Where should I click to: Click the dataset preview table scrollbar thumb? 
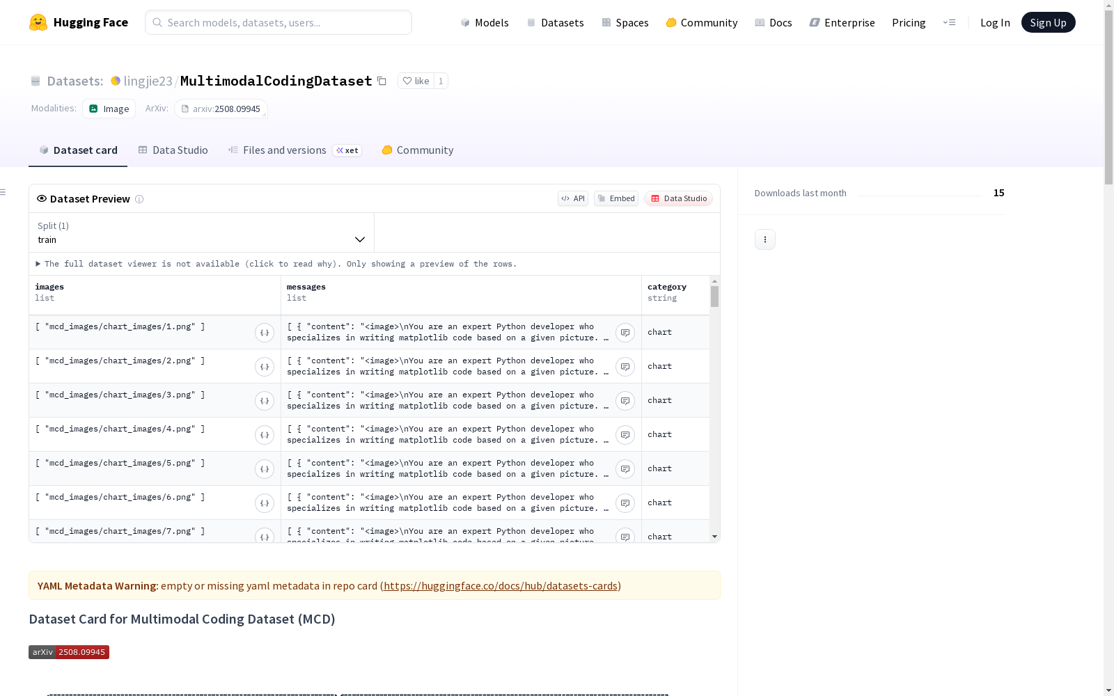[x=714, y=296]
